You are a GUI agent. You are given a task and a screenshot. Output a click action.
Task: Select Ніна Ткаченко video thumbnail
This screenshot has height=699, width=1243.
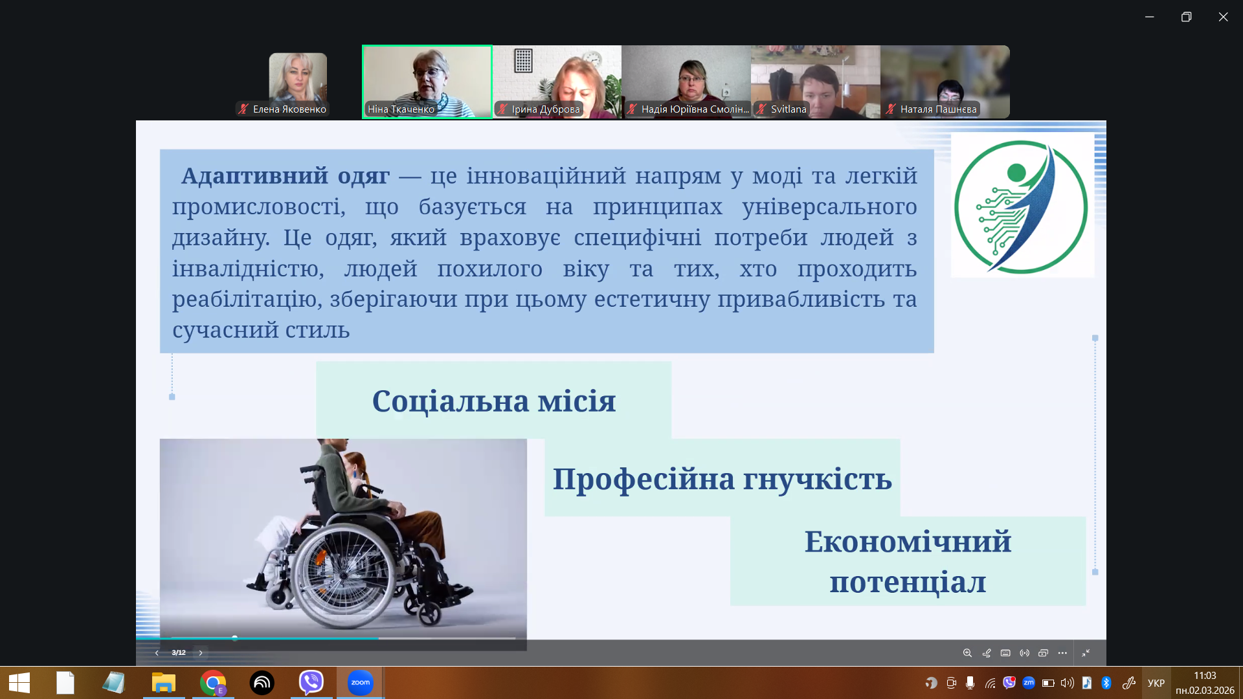point(427,81)
